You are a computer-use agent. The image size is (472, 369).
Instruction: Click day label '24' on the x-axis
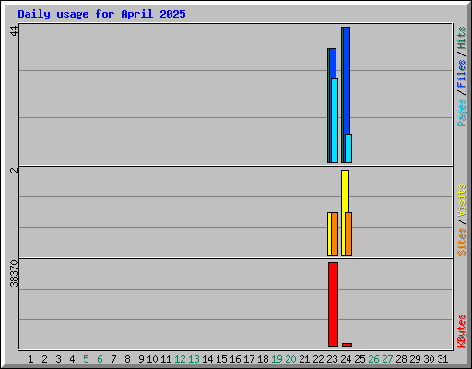346,359
